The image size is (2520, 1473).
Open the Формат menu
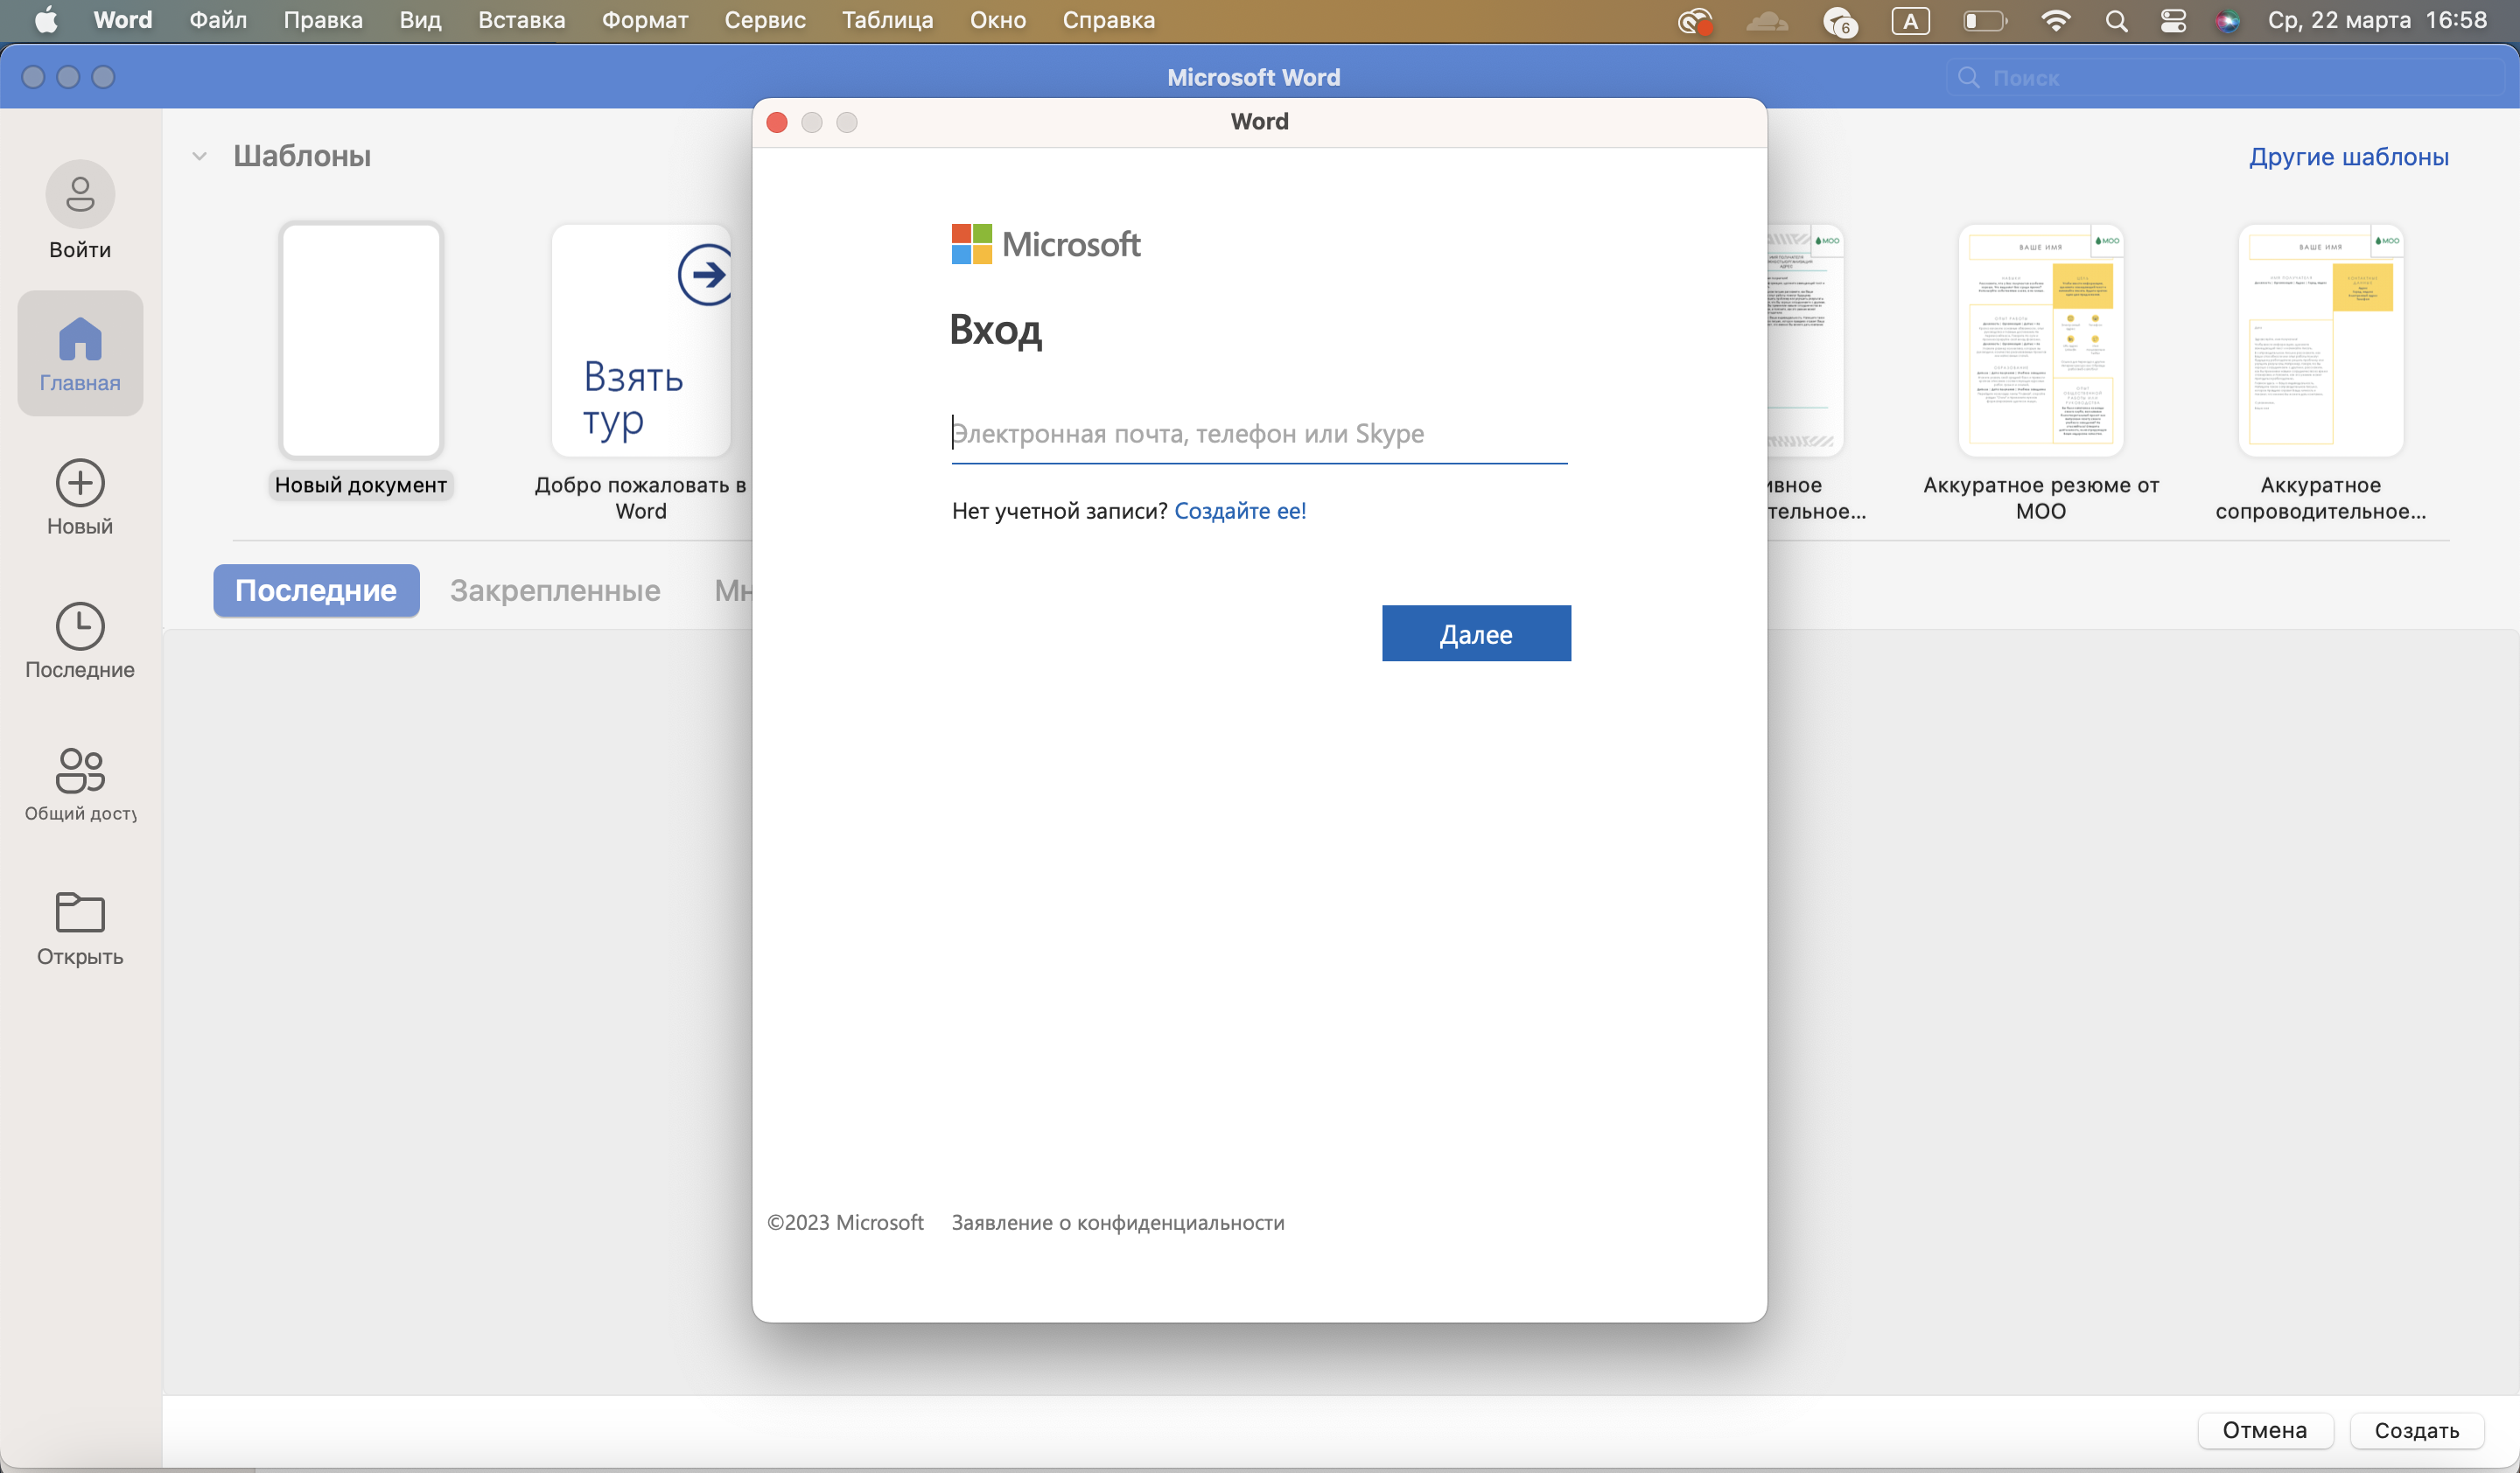coord(644,20)
